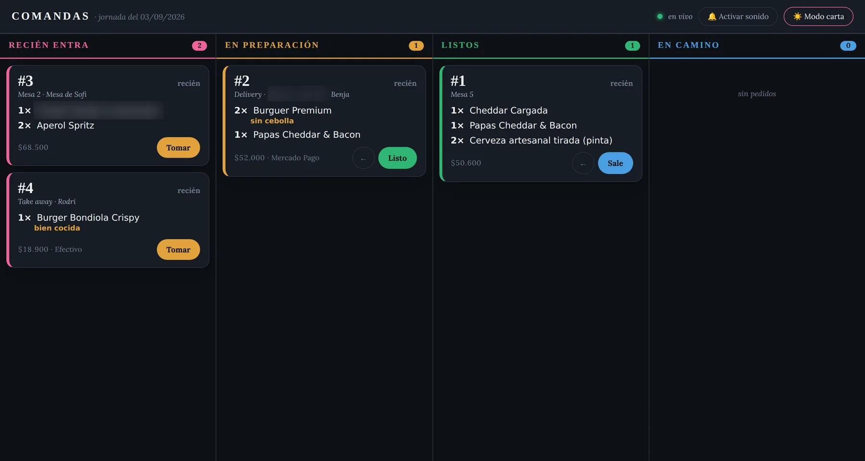Open order card #2 title
Screen dimensions: 865x461
(x=242, y=81)
